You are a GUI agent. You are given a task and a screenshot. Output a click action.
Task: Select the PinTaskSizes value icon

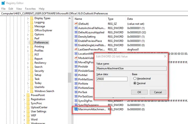click(x=76, y=96)
